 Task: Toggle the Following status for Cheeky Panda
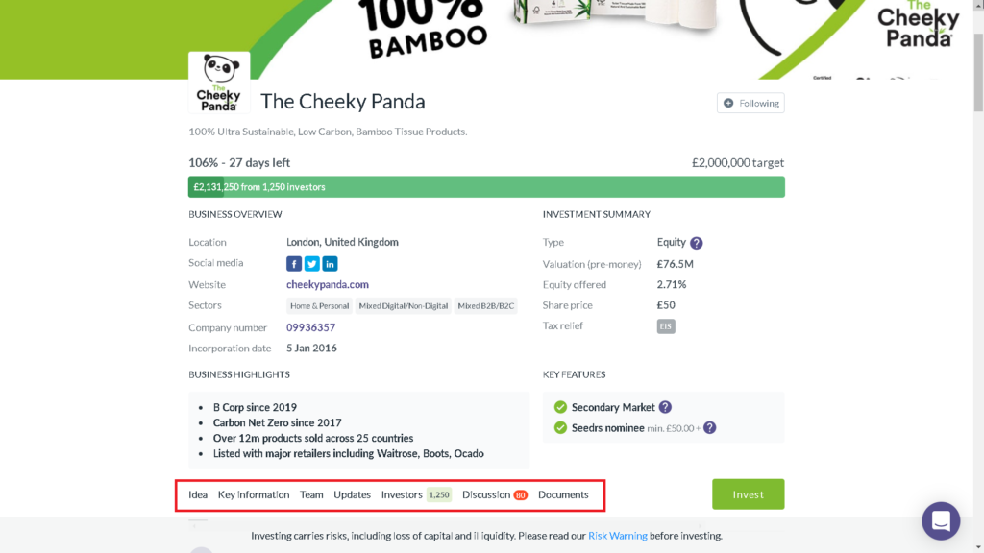(750, 103)
